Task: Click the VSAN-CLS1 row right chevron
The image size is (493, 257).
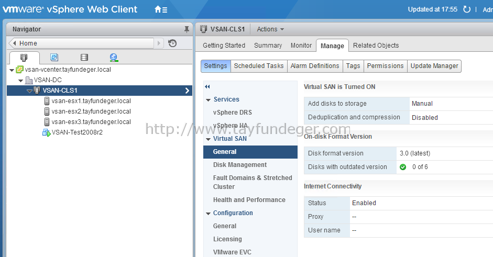Action: [187, 91]
